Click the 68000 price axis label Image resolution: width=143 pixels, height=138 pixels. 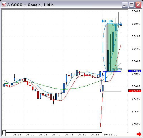[136, 61]
